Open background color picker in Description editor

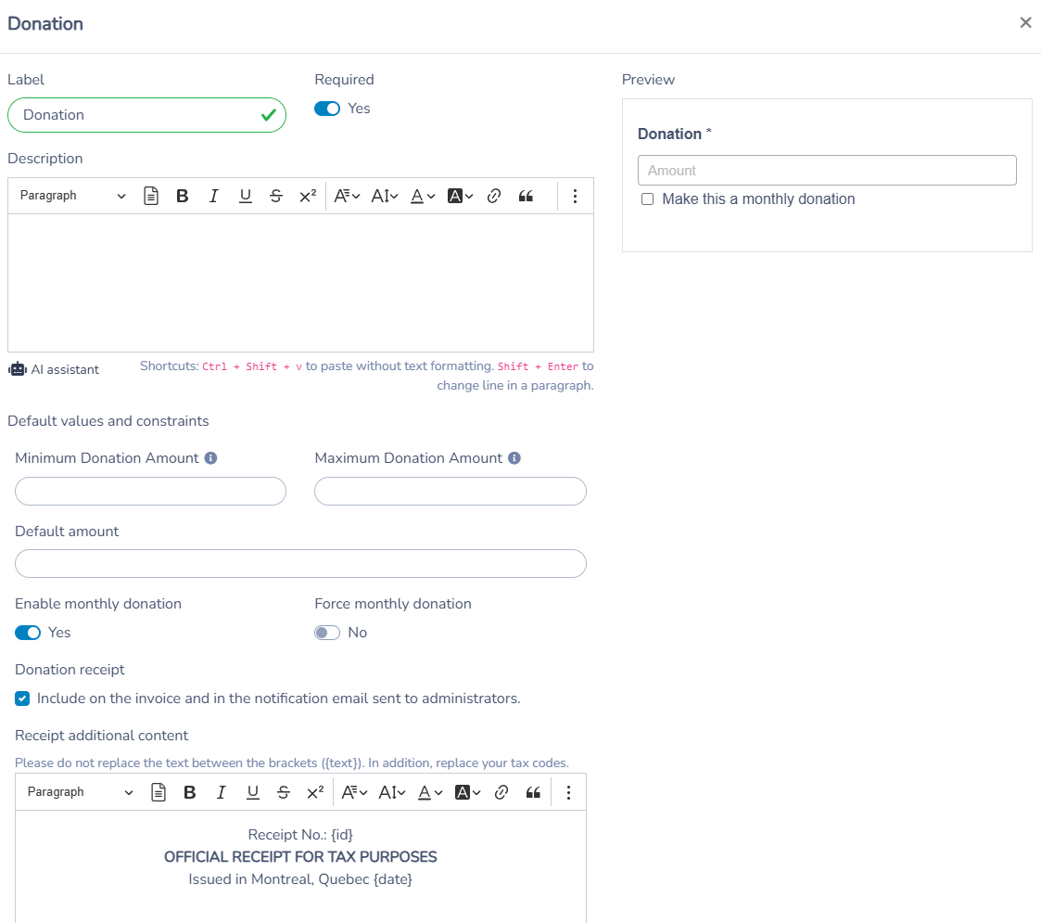point(460,196)
